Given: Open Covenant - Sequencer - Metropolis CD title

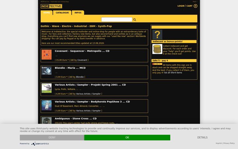Looking at the screenshot, I should click(82, 51).
